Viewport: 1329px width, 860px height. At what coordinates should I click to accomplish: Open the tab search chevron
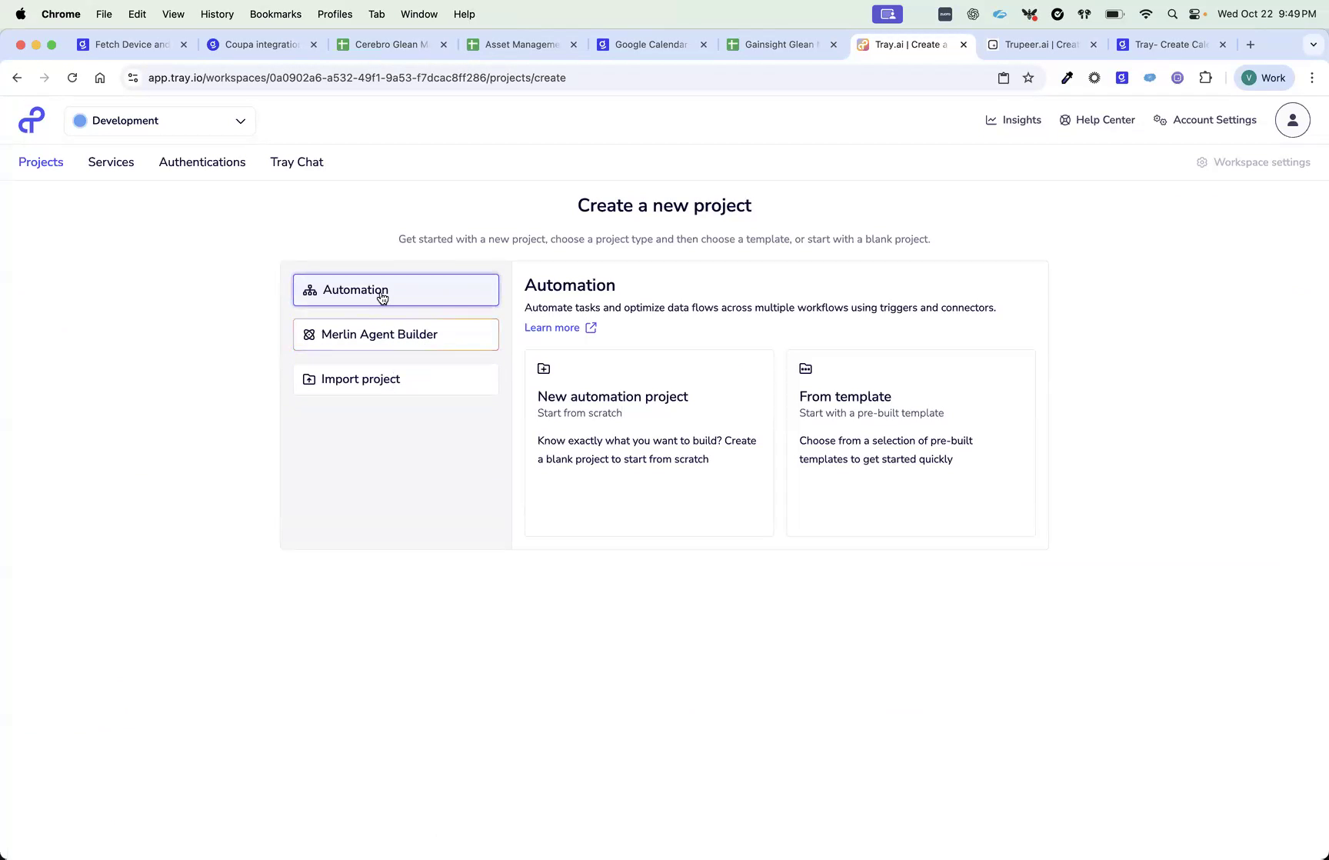(x=1314, y=45)
